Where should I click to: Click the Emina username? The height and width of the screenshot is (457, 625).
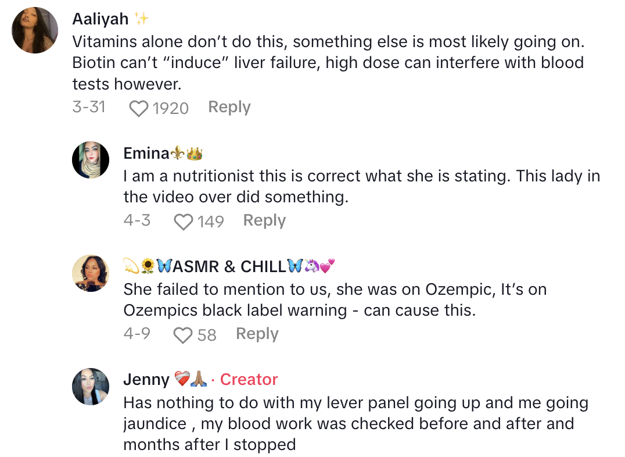pos(146,153)
